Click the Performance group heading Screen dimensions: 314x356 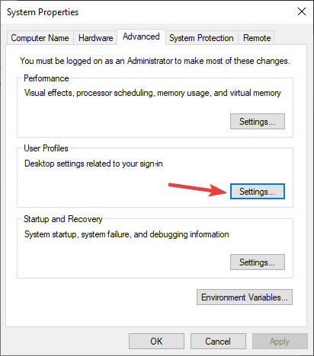click(x=46, y=78)
